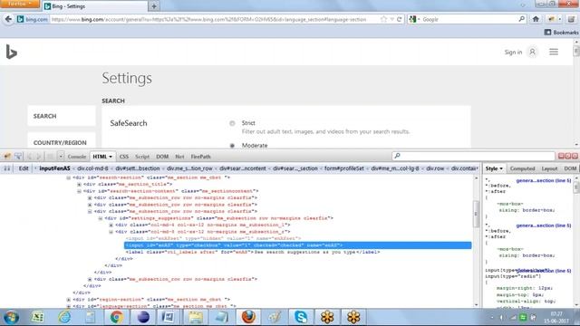Click the form#profileSet breadcrumb
The width and height of the screenshot is (580, 326).
344,168
